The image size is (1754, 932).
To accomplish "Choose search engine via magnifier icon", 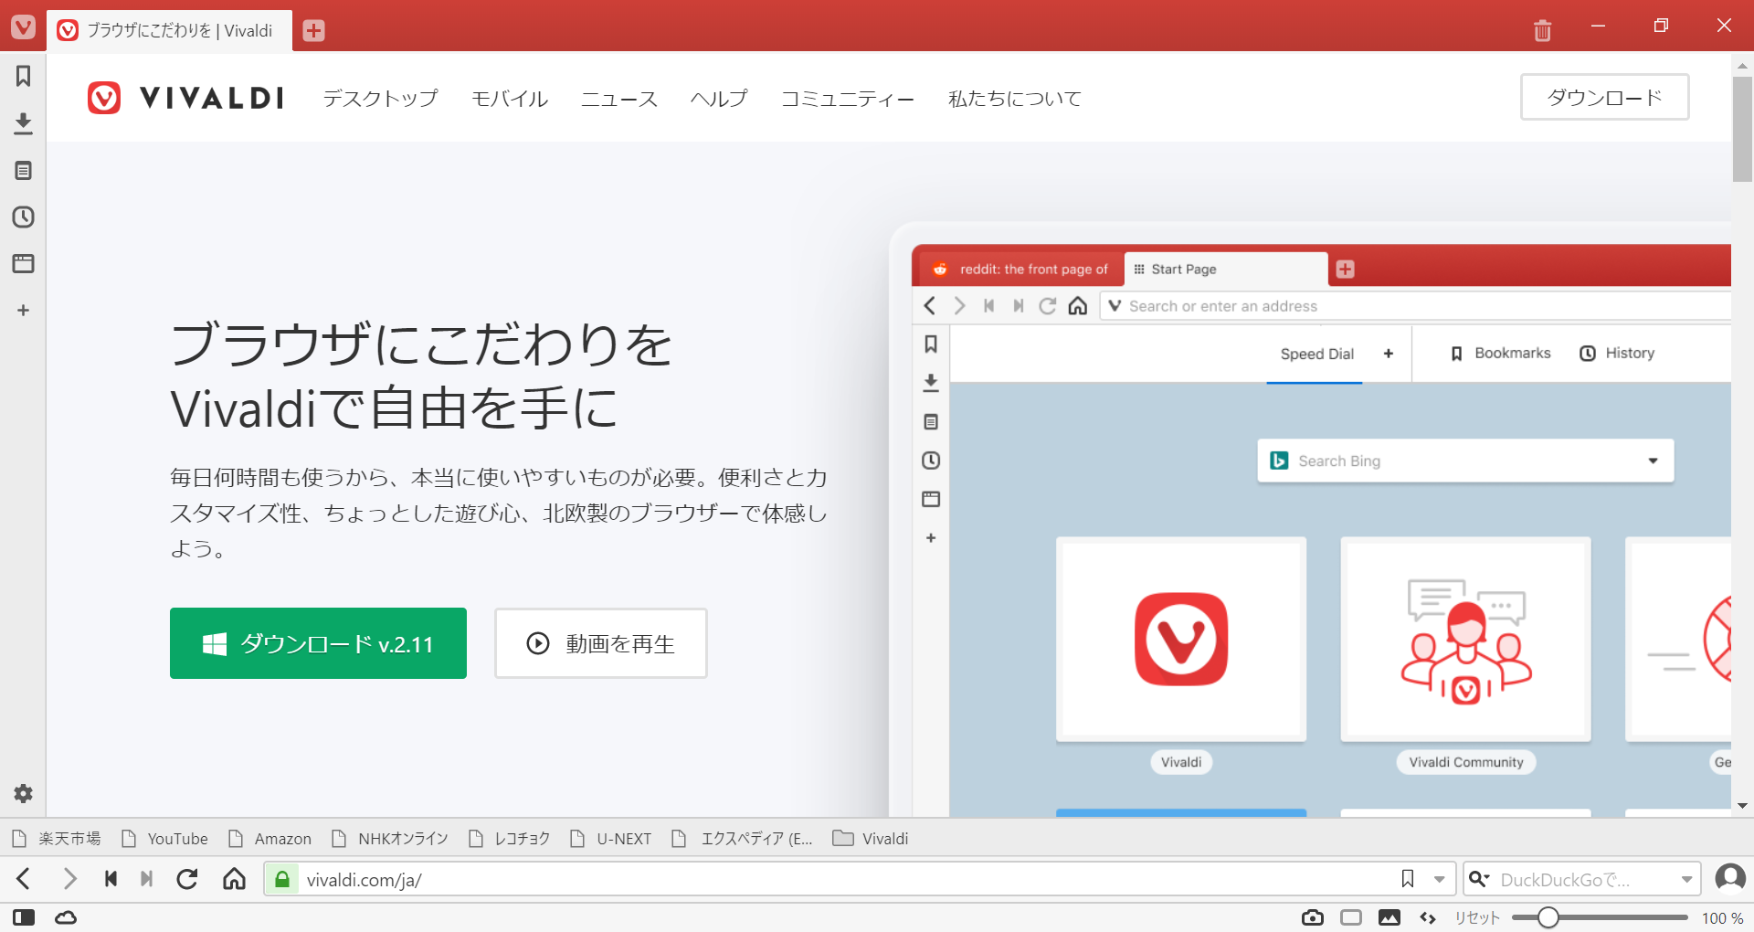I will pyautogui.click(x=1478, y=879).
